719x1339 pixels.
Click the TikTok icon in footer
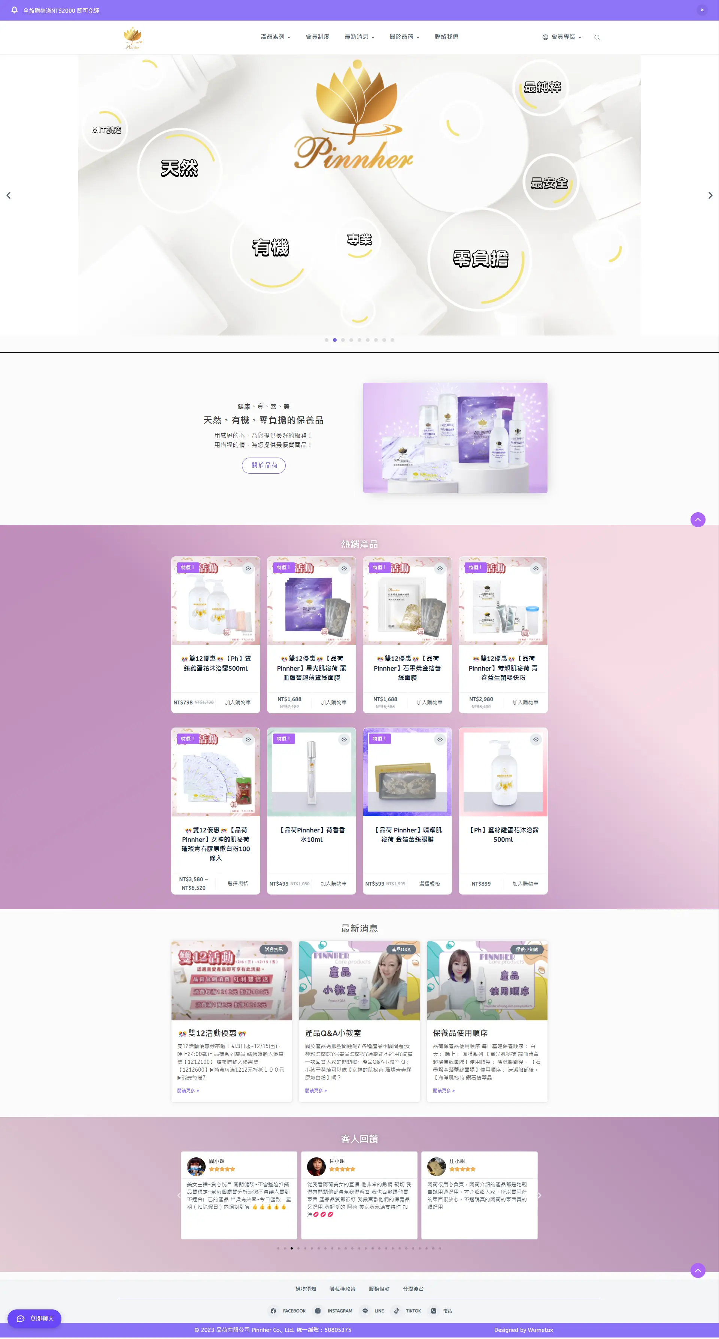click(396, 1311)
